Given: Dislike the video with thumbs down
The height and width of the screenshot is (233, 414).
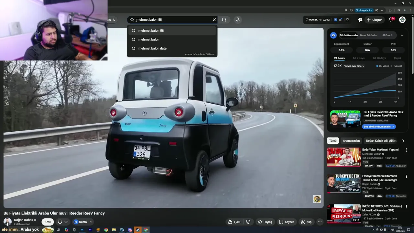Looking at the screenshot, I should [248, 222].
